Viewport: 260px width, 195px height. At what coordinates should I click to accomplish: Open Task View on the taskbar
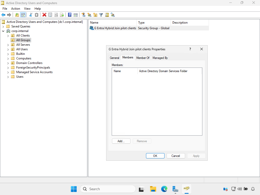[x=141, y=189]
